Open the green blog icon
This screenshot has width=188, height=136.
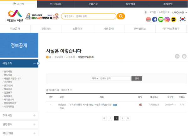click(161, 19)
